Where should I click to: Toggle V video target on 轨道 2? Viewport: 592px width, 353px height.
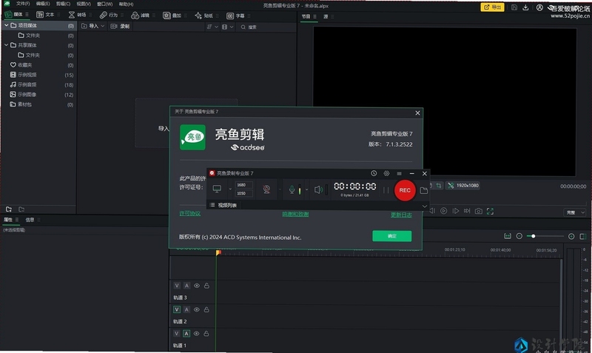[x=177, y=309]
